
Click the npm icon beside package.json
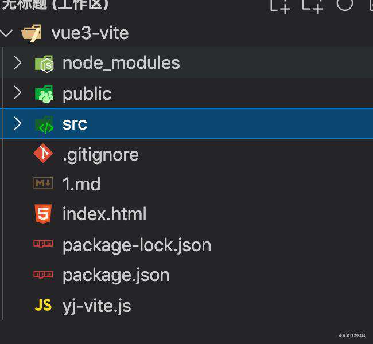click(43, 275)
